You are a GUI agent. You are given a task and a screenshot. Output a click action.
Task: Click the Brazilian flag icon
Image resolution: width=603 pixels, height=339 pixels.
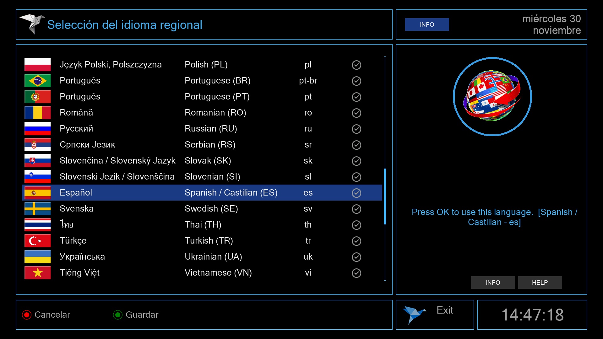[38, 81]
